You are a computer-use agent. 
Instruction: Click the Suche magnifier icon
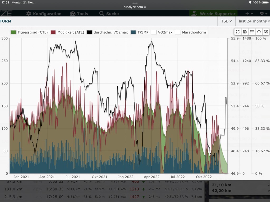click(102, 14)
